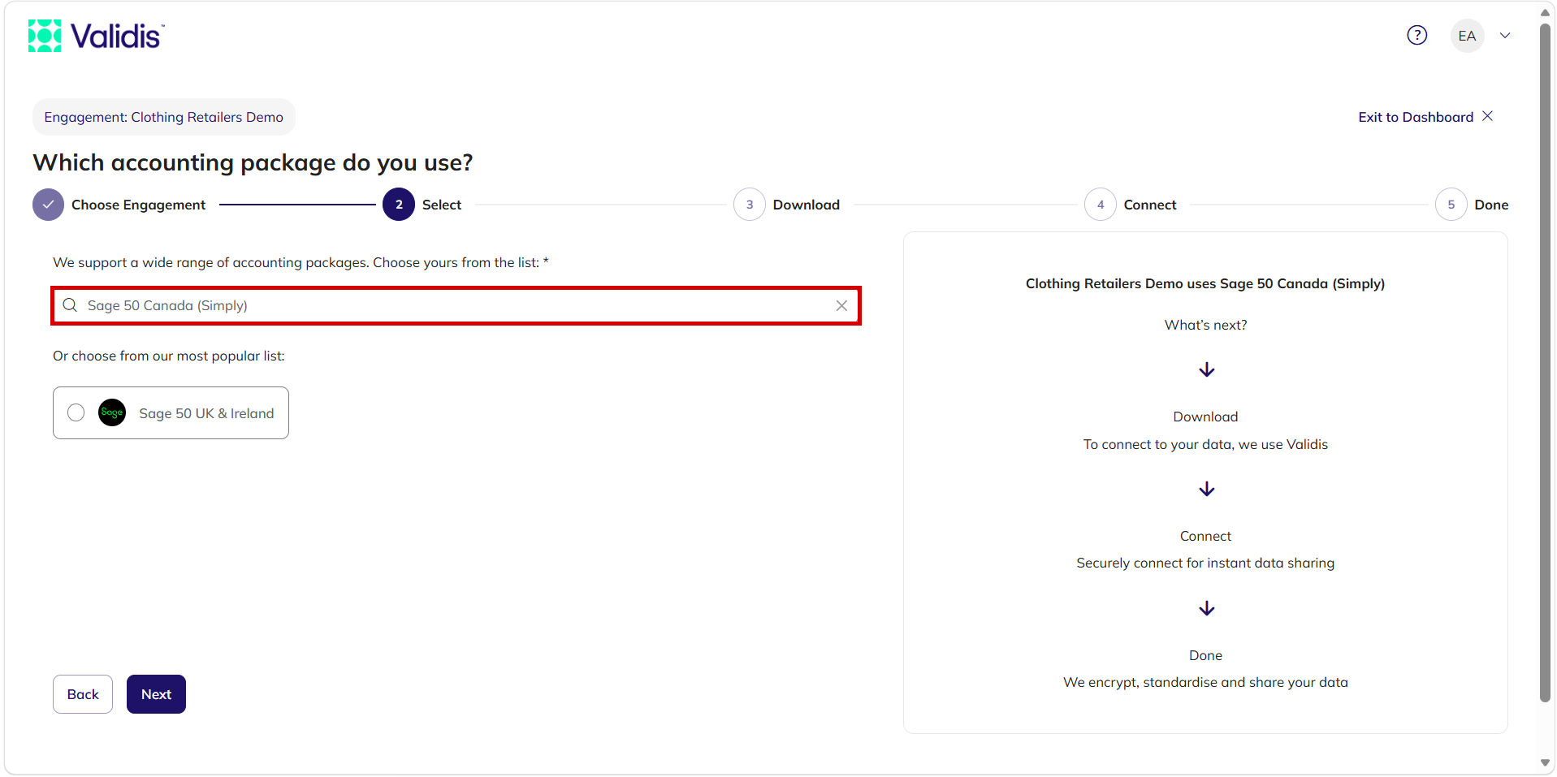Click the Validis logo
This screenshot has height=777, width=1557.
(x=96, y=36)
